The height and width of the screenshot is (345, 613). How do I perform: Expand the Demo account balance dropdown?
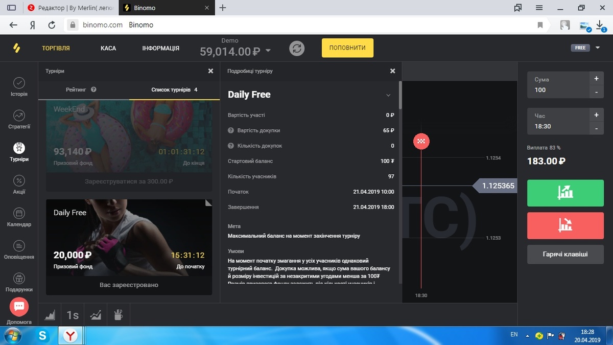(x=268, y=51)
